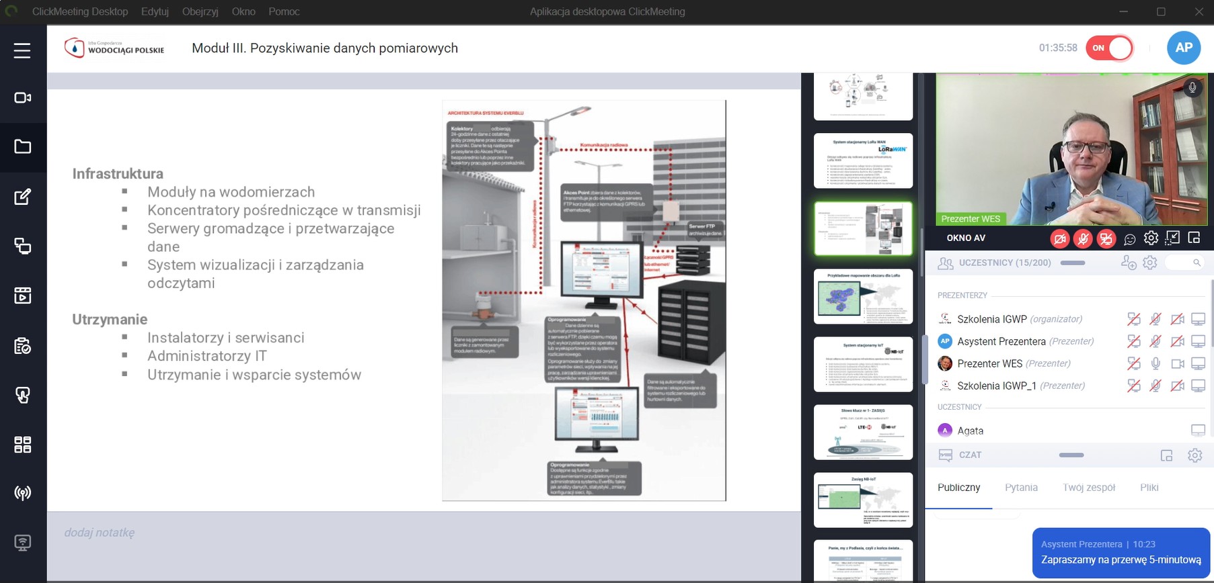Screen dimensions: 1214x583
Task: Switch to the Pytania chat tab
Action: (x=1021, y=488)
